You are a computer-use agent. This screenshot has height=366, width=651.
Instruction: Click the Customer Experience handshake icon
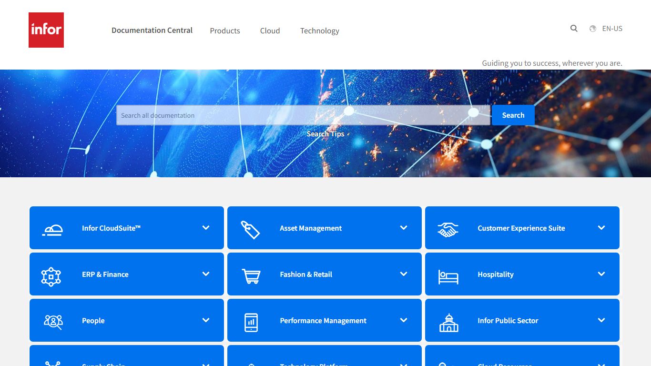coord(448,230)
